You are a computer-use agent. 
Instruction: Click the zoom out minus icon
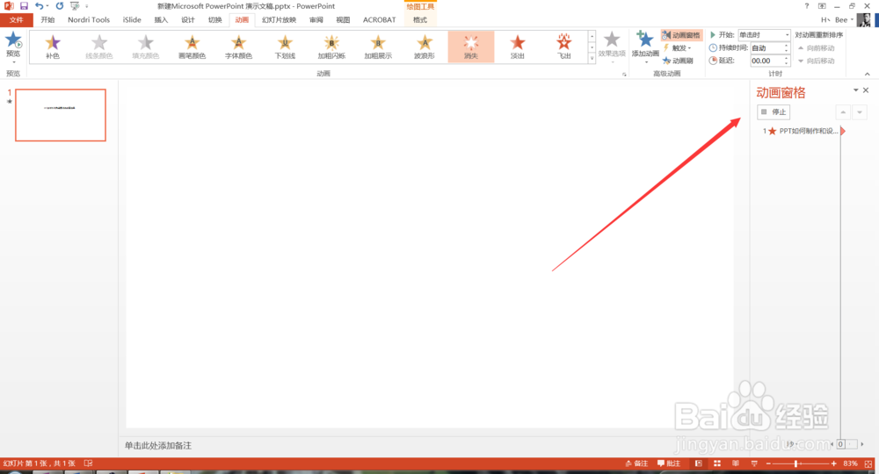click(768, 463)
